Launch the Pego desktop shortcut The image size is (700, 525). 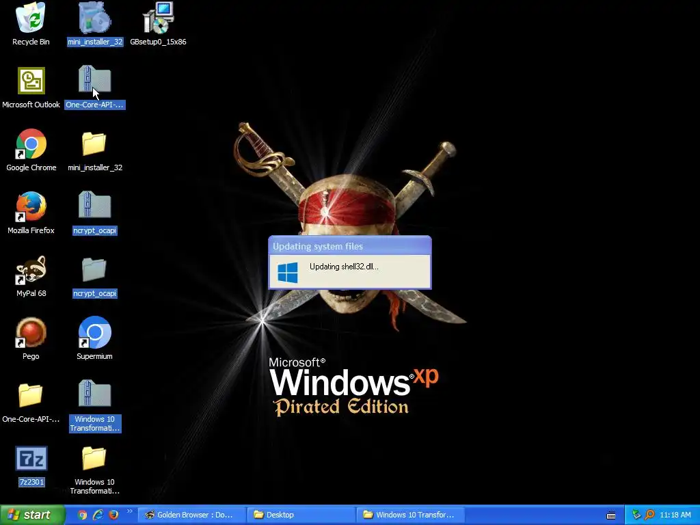click(x=31, y=339)
